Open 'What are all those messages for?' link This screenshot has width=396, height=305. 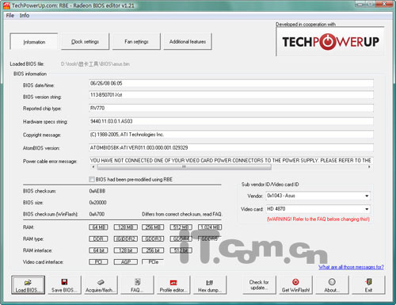(351, 267)
